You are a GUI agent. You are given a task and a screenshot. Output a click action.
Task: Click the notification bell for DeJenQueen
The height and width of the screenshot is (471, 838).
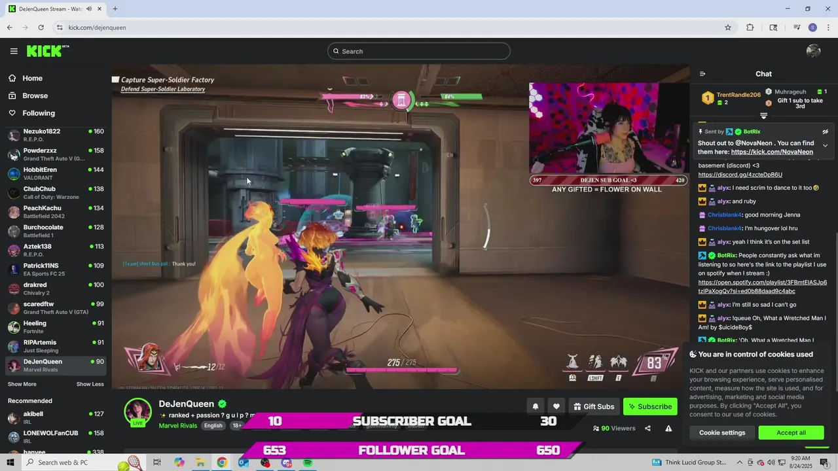click(535, 406)
